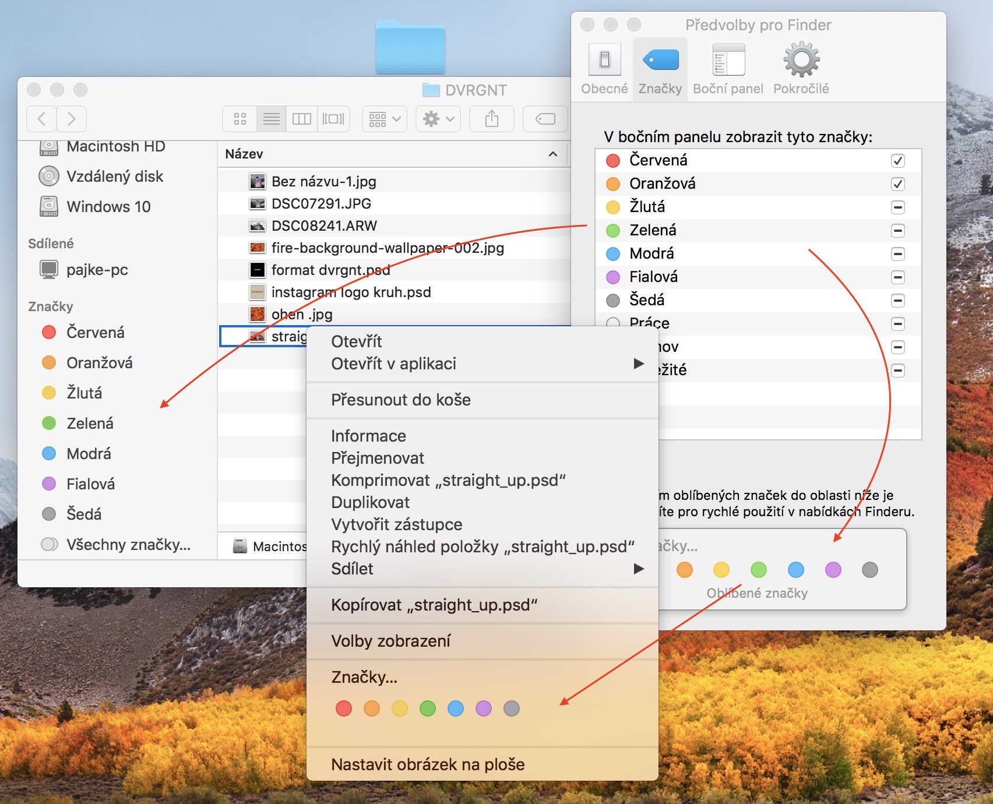Select file DSC07291.JPG
Image resolution: width=993 pixels, height=804 pixels.
321,203
